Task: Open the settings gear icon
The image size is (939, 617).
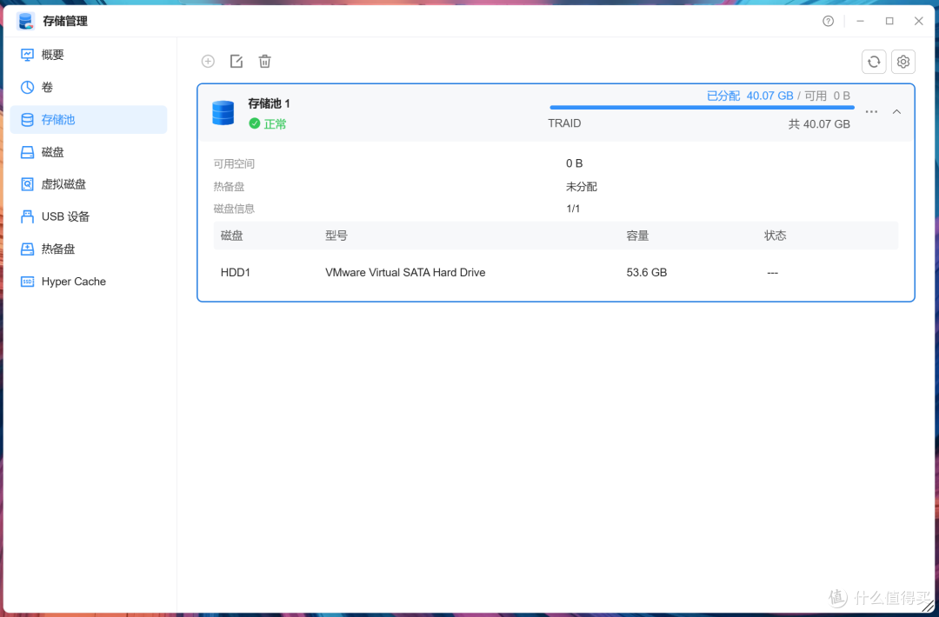Action: pos(903,62)
